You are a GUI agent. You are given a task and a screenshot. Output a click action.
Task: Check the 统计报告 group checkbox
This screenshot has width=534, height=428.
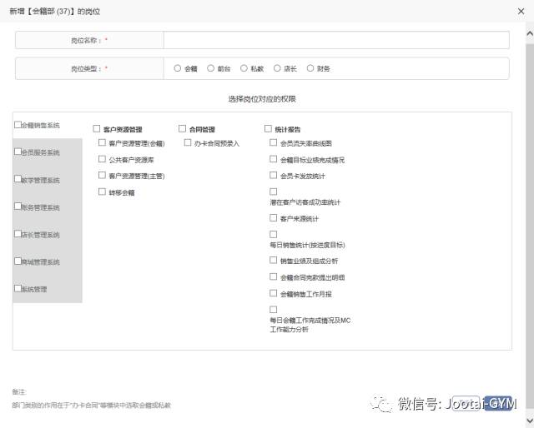tap(268, 128)
